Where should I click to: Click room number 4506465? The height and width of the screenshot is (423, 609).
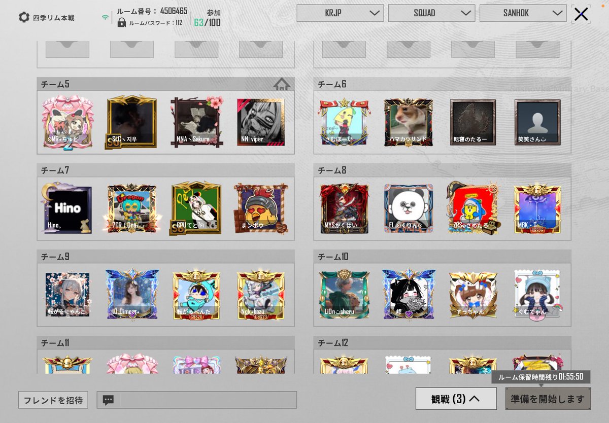pos(174,11)
